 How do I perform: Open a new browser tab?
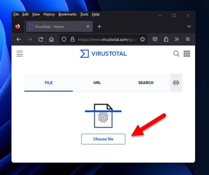point(99,26)
